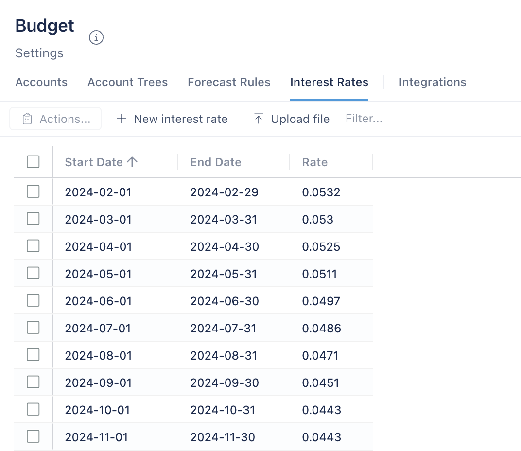Click the clipboard icon on the Actions button

(28, 118)
